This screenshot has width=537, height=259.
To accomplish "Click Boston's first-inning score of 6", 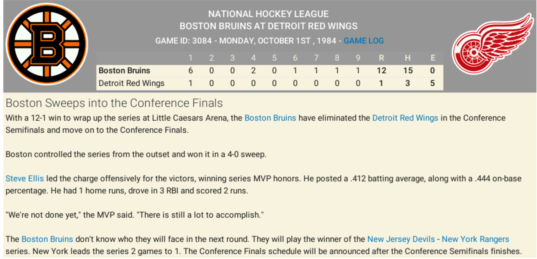I will 190,71.
